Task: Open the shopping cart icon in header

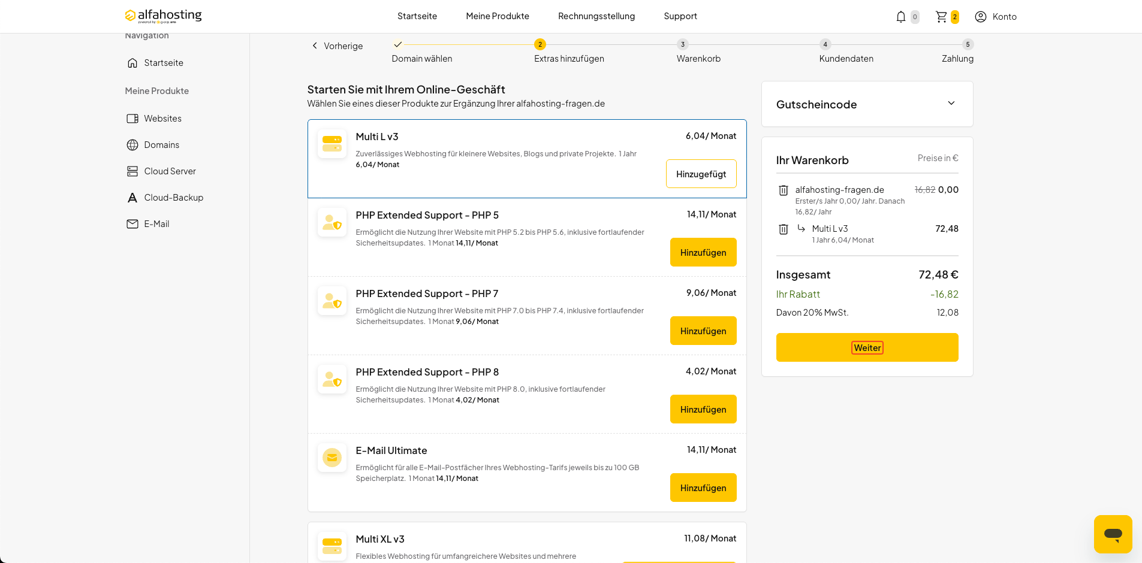Action: [x=941, y=17]
